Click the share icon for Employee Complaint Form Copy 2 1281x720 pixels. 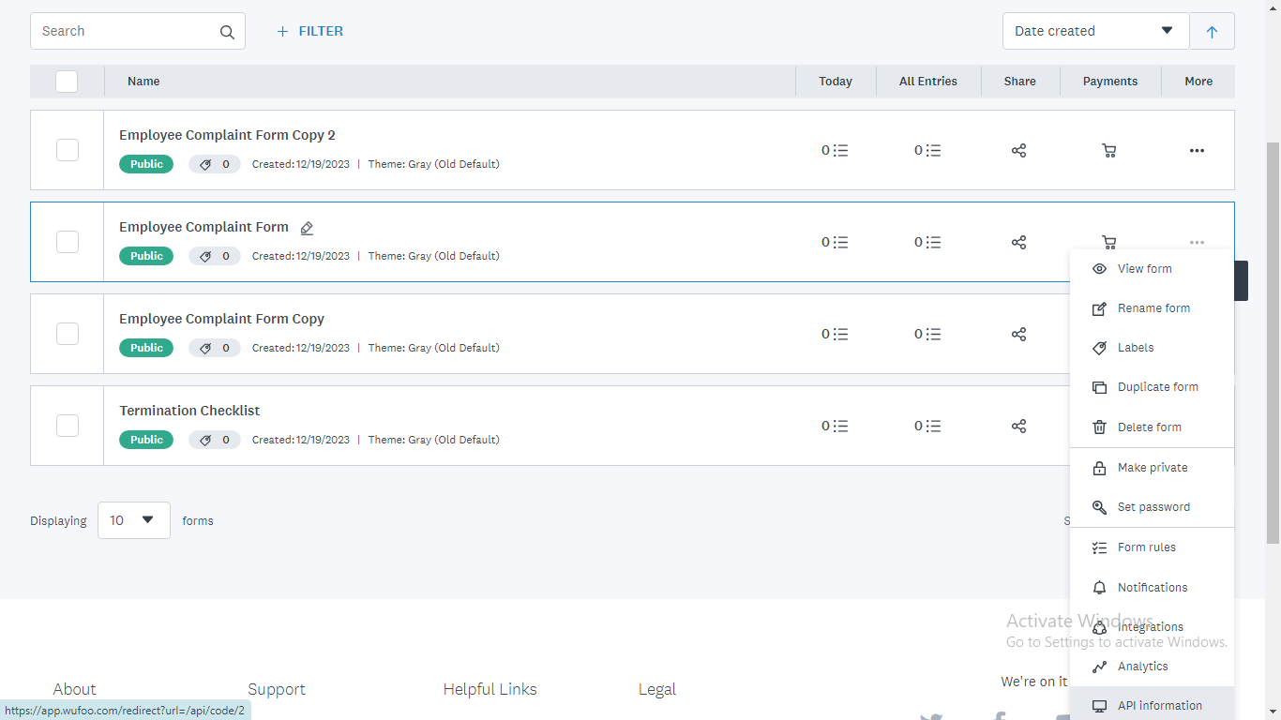pyautogui.click(x=1018, y=150)
